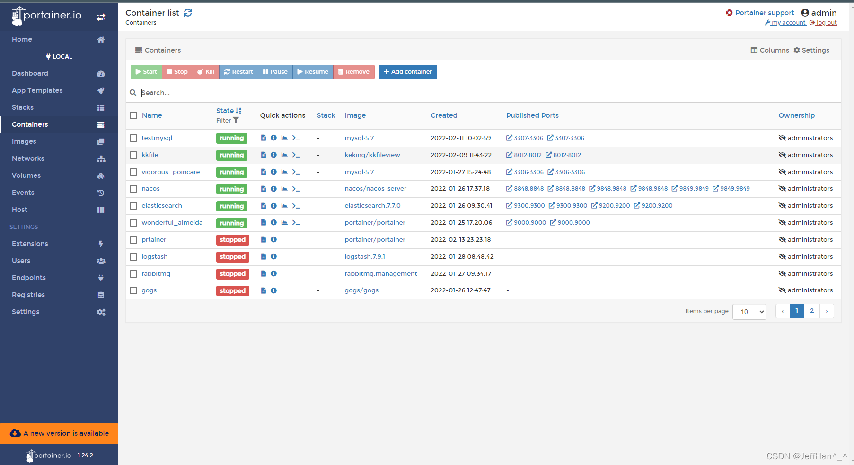Open Portainer support link
The width and height of the screenshot is (854, 465).
[x=760, y=13]
